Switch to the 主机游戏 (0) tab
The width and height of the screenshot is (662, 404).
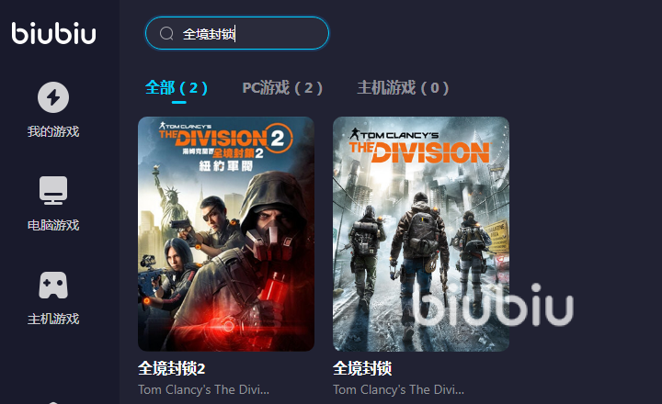(403, 88)
